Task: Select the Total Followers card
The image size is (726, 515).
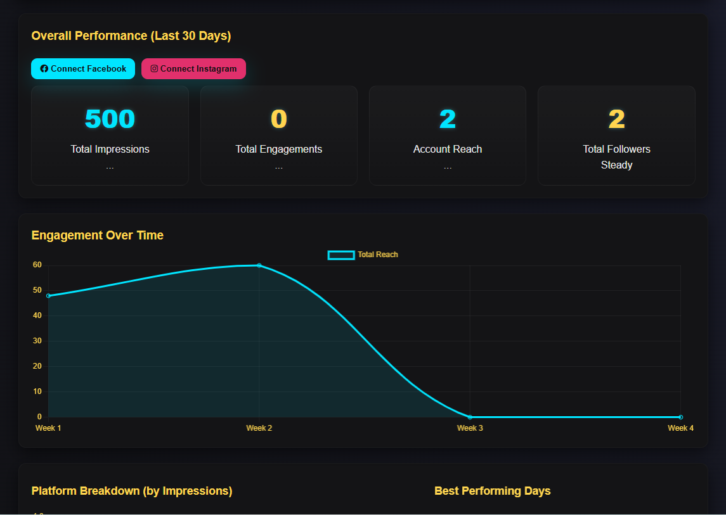Action: coord(616,136)
